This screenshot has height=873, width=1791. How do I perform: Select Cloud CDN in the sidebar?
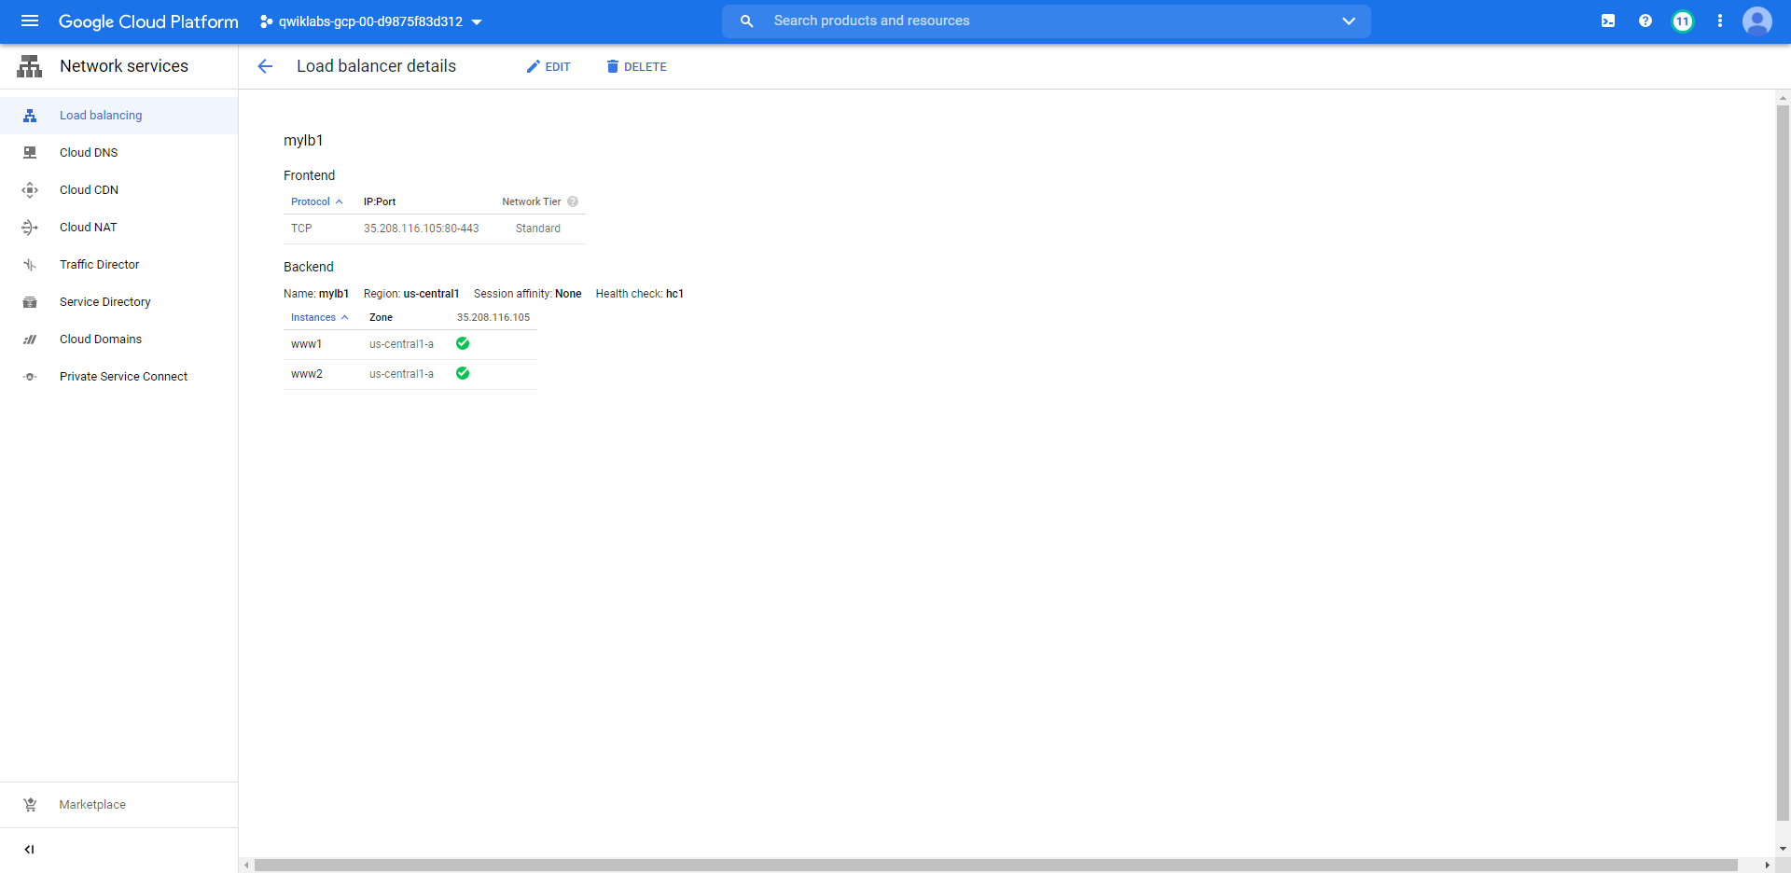[118, 190]
